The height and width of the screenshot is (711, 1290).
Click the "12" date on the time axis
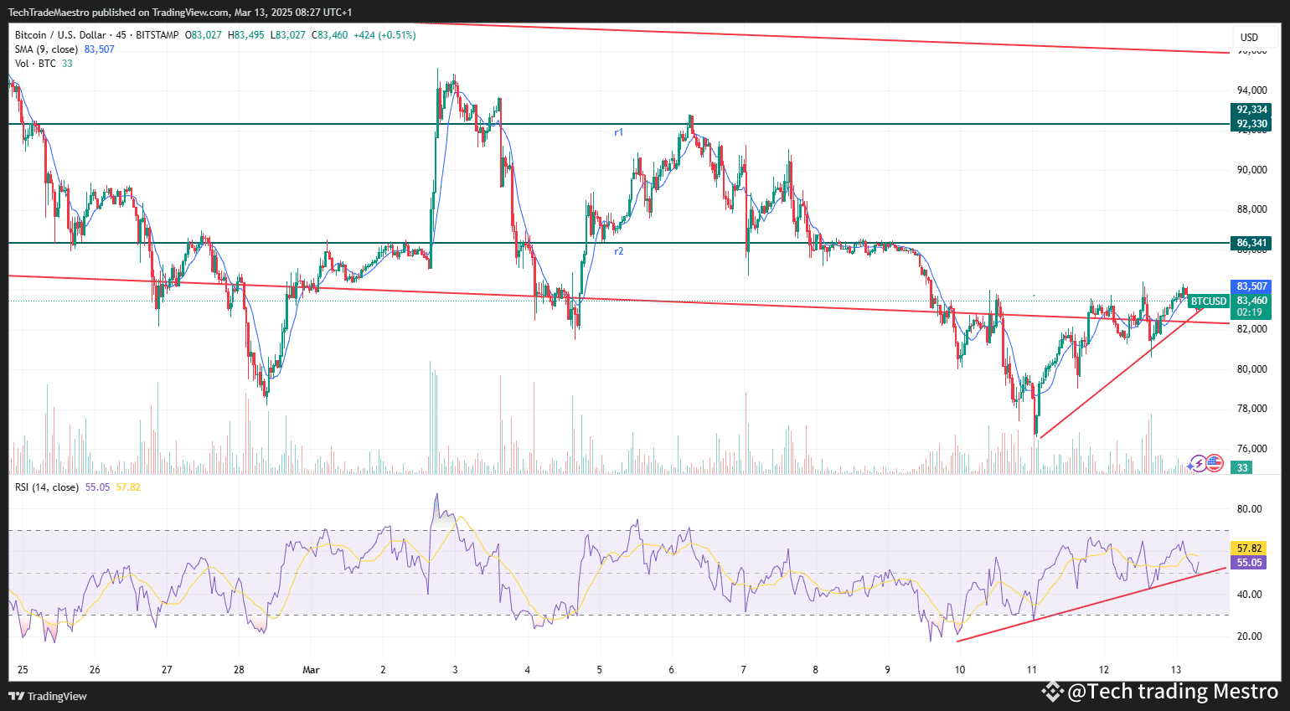coord(1104,670)
